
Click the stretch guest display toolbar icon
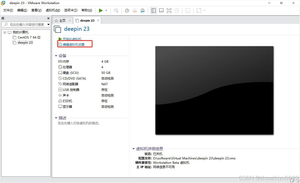click(x=199, y=11)
